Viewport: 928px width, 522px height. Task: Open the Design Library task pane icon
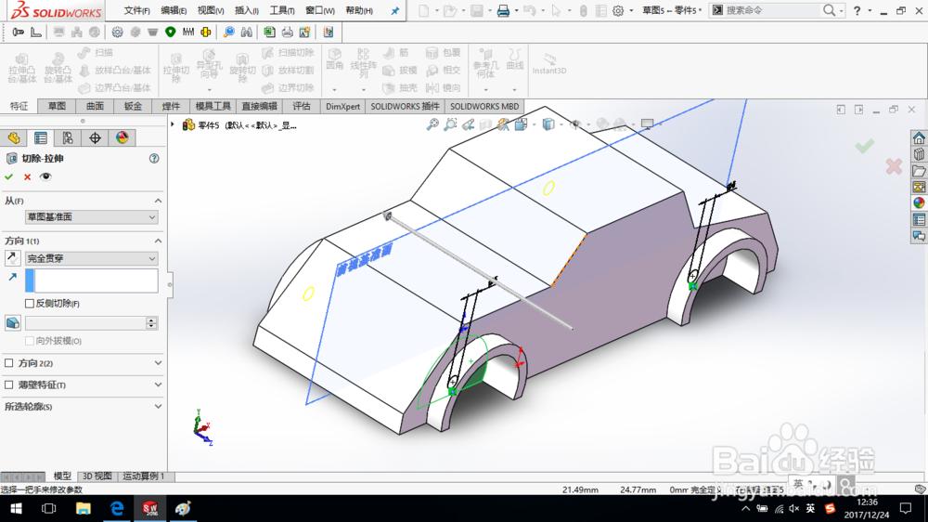pos(919,154)
